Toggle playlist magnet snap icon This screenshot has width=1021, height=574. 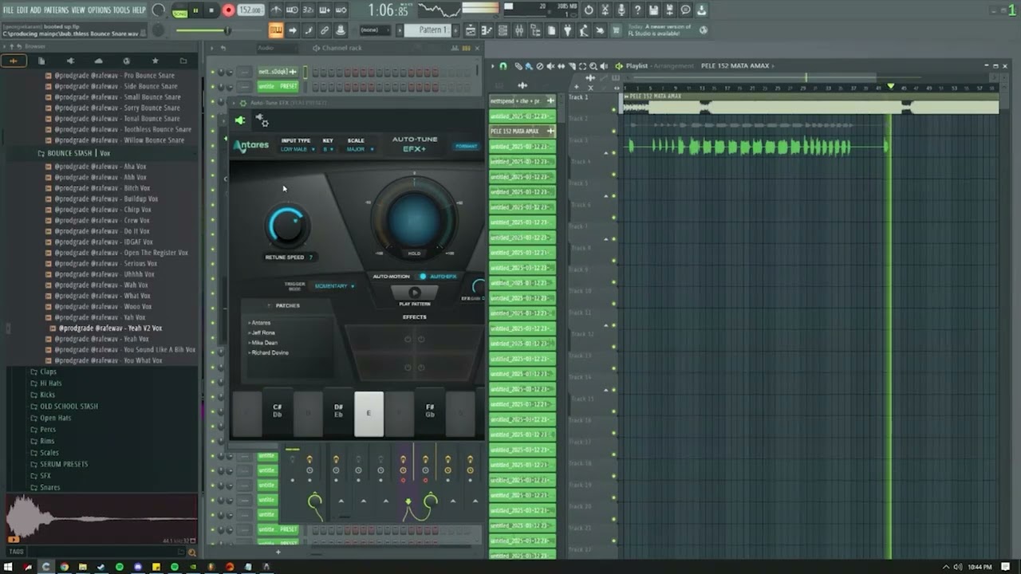click(x=503, y=66)
